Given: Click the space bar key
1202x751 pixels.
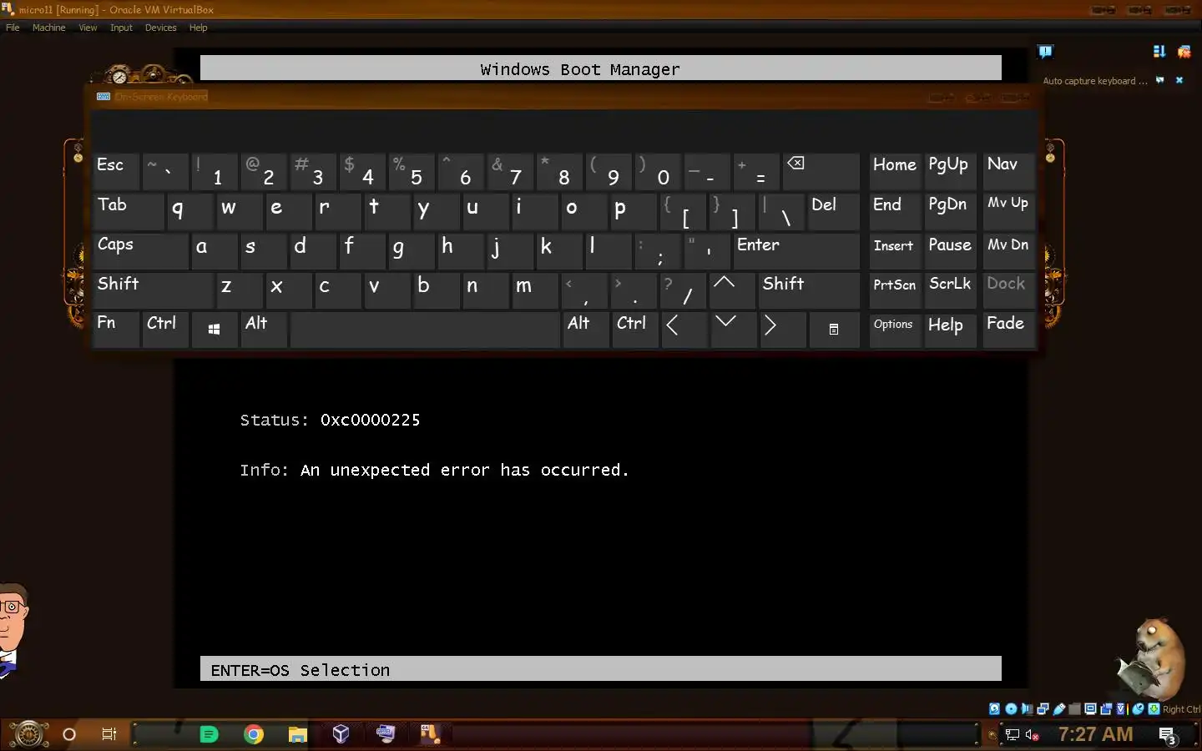Looking at the screenshot, I should [x=425, y=330].
